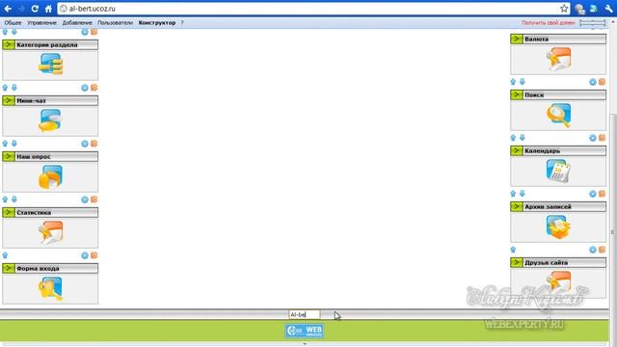Go back using the browser back arrow
The height and width of the screenshot is (347, 617).
(x=8, y=9)
